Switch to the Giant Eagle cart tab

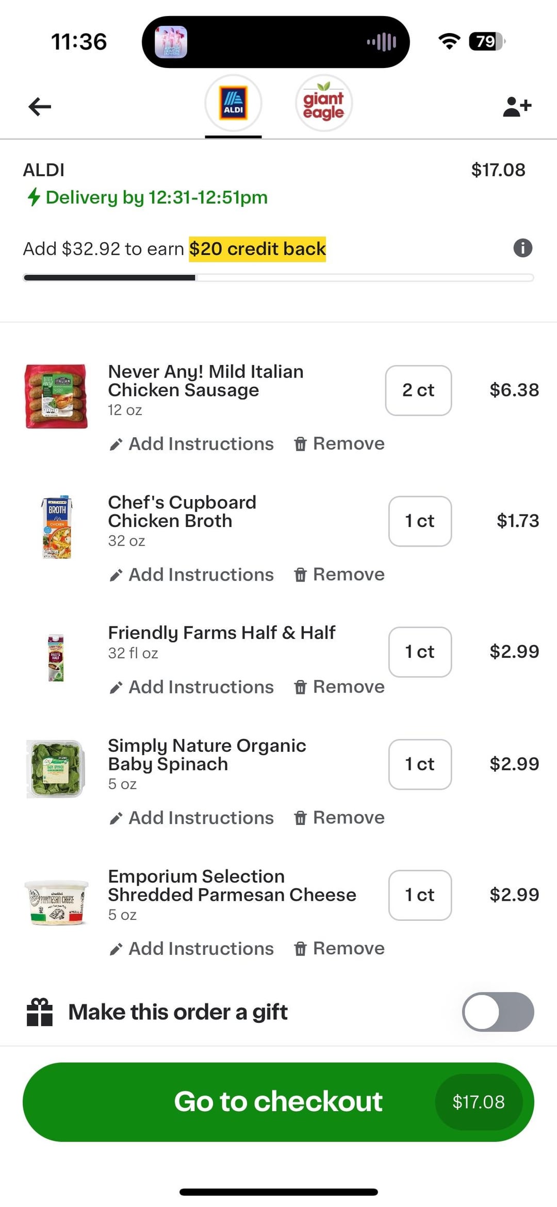click(323, 103)
